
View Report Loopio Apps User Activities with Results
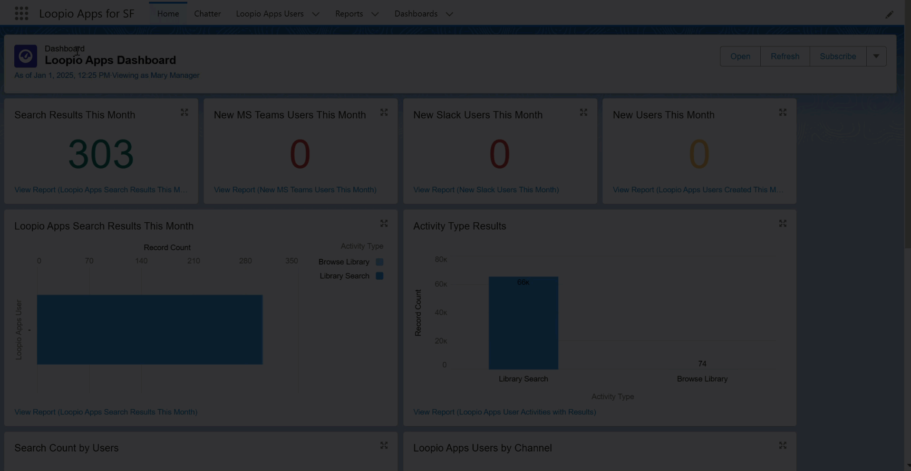[x=504, y=412]
